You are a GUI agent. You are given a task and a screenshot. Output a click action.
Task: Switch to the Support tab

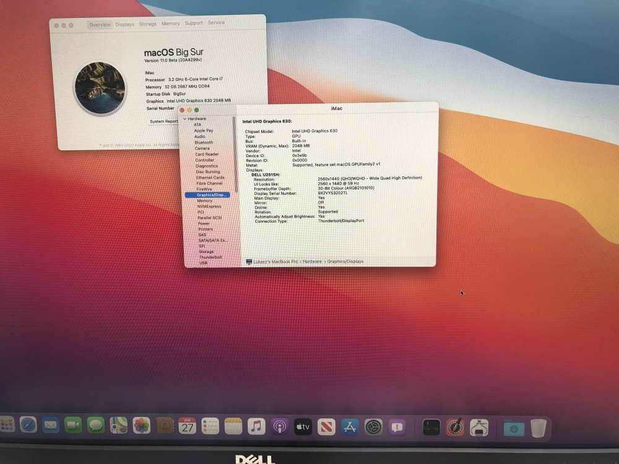[194, 23]
